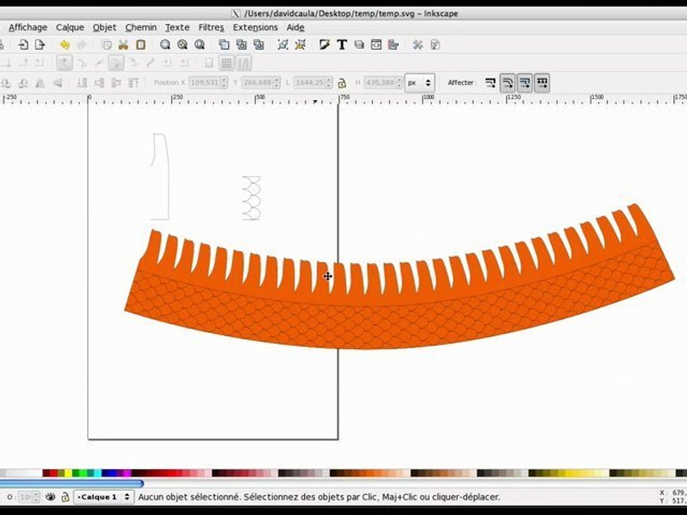Click the H height input field
Viewport: 687px width, 515px height.
coord(380,82)
